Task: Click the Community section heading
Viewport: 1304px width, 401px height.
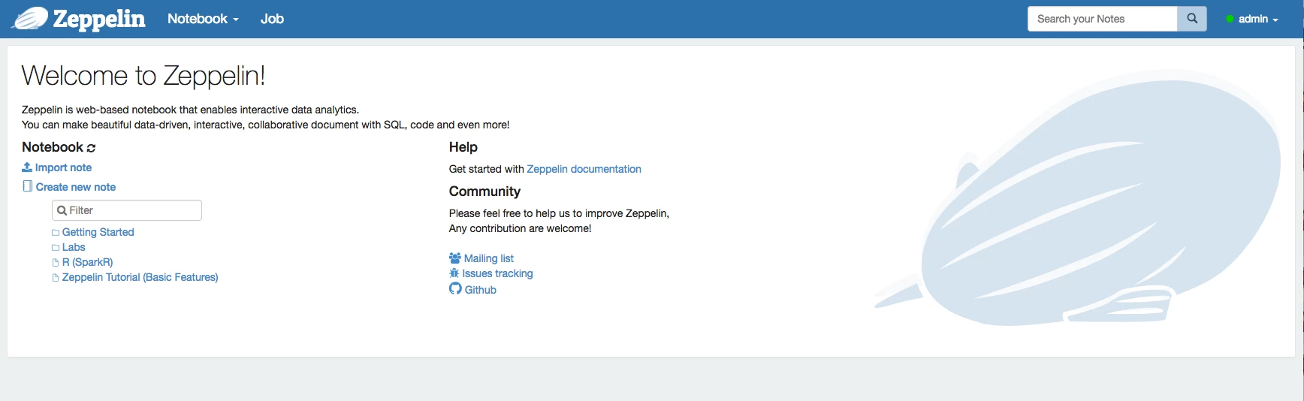Action: pyautogui.click(x=484, y=191)
